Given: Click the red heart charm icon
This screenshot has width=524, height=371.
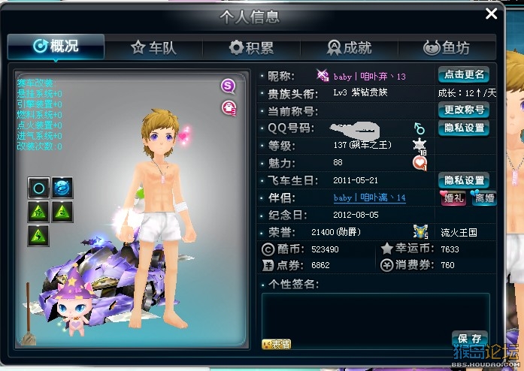Looking at the screenshot, I should tap(420, 163).
